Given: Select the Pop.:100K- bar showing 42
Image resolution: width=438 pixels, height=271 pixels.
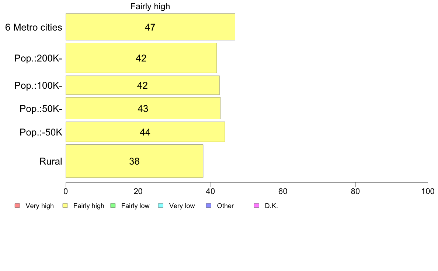Looking at the screenshot, I should 142,85.
